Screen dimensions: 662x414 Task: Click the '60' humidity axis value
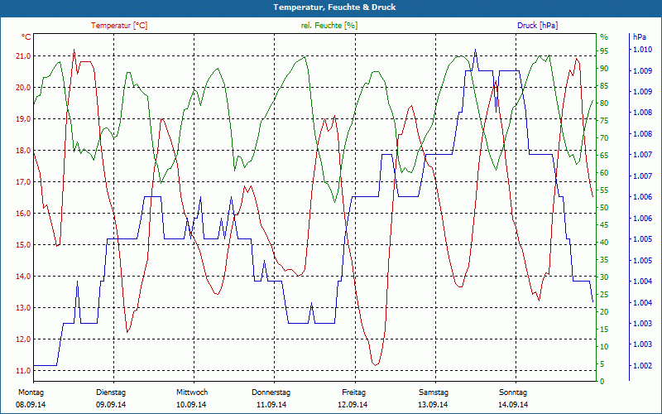click(604, 173)
